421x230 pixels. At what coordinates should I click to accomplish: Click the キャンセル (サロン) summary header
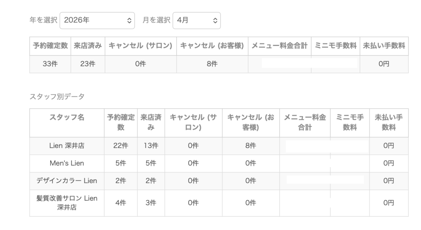[141, 46]
